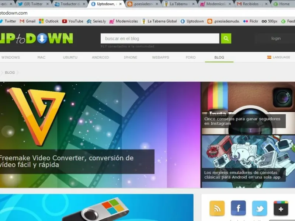Click the Uptodown logo
The image size is (295, 221).
(36, 38)
